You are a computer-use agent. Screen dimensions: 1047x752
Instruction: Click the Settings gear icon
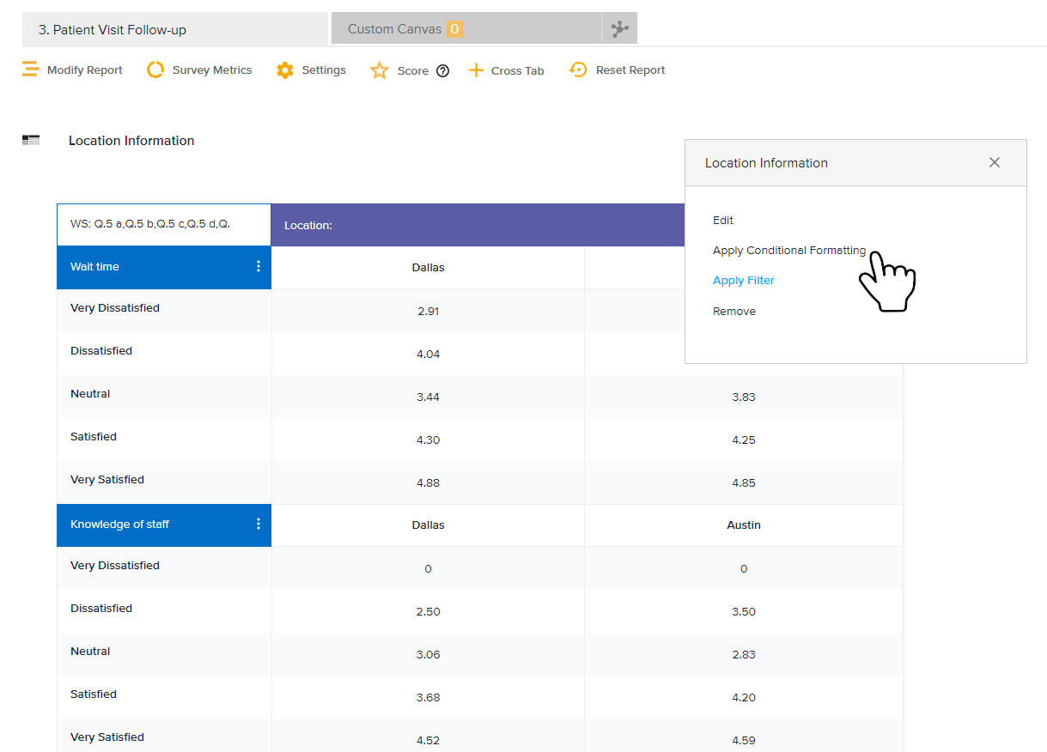tap(285, 70)
